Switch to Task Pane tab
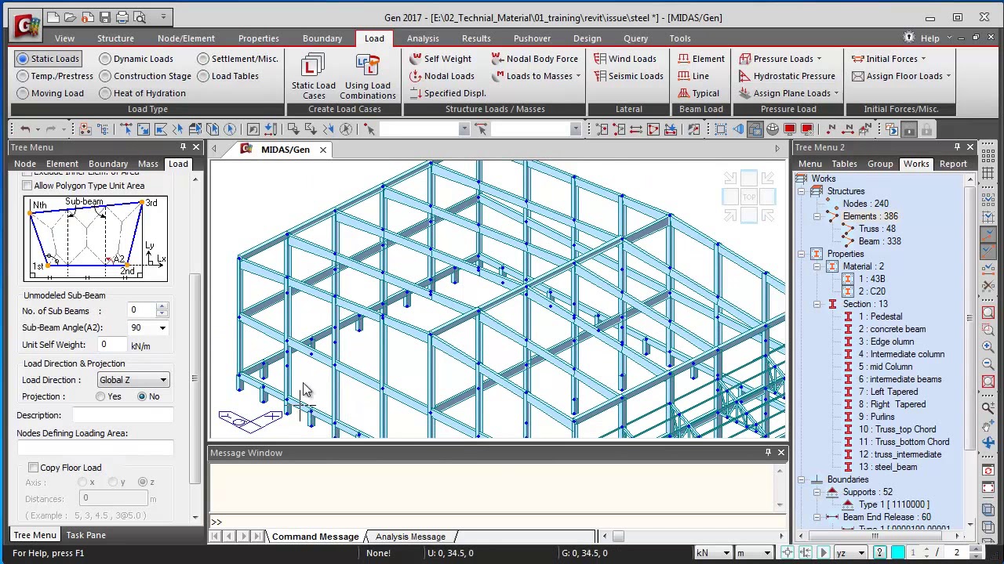Screen dimensions: 1004x564 (x=85, y=535)
